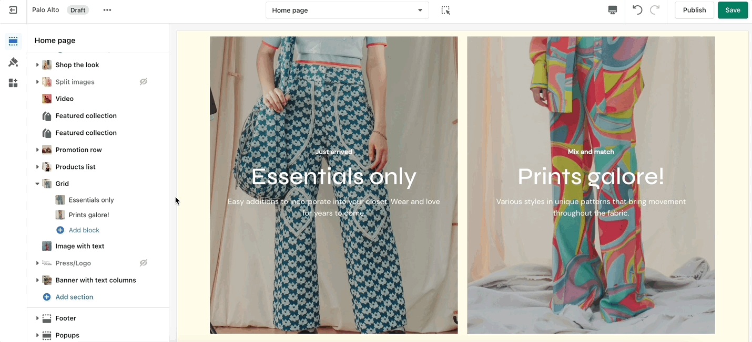Show the hidden Press/Logo section
This screenshot has height=342, width=752.
tap(143, 263)
